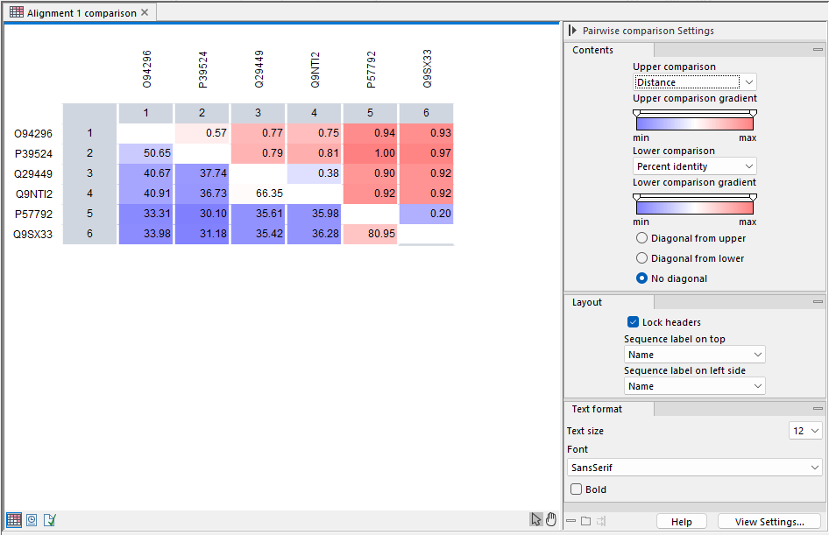Select the comparison table view icon
829x535 pixels.
[x=12, y=519]
